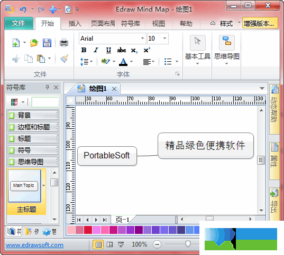Open the 样式 style menu
This screenshot has width=284, height=255.
pos(226,23)
